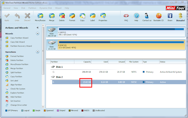Viewport: 188px width, 118px height.
Task: Click sidebar scrollbar up arrow
Action: pyautogui.click(x=43, y=25)
